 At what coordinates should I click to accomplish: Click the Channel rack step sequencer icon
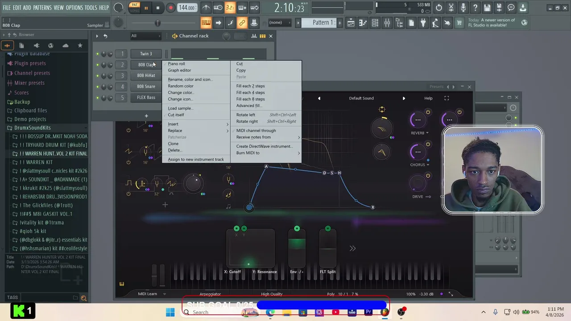(262, 36)
